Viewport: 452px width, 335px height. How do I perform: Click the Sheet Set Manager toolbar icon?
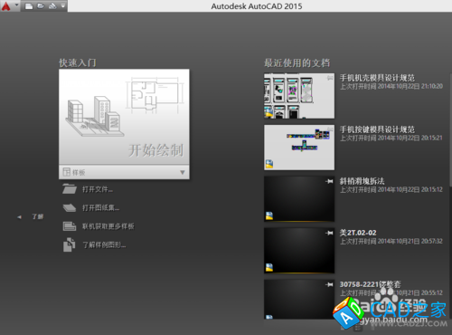coord(52,6)
